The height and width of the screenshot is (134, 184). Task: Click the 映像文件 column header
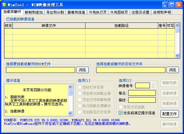(49, 26)
